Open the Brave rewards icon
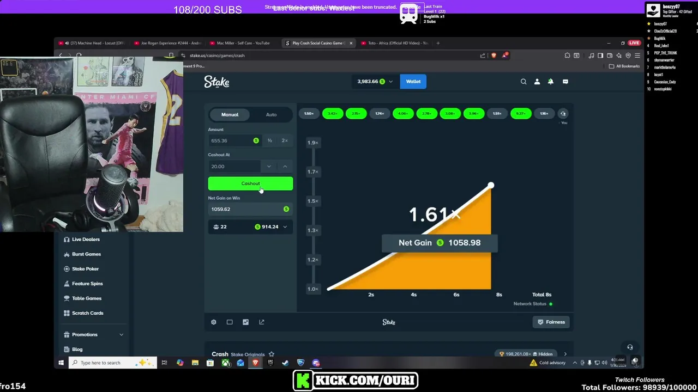The height and width of the screenshot is (392, 698). coord(505,56)
